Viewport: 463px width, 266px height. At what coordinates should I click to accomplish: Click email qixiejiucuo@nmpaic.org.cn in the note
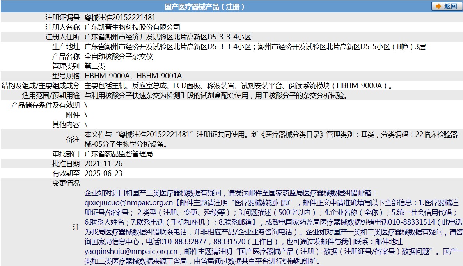[128, 203]
